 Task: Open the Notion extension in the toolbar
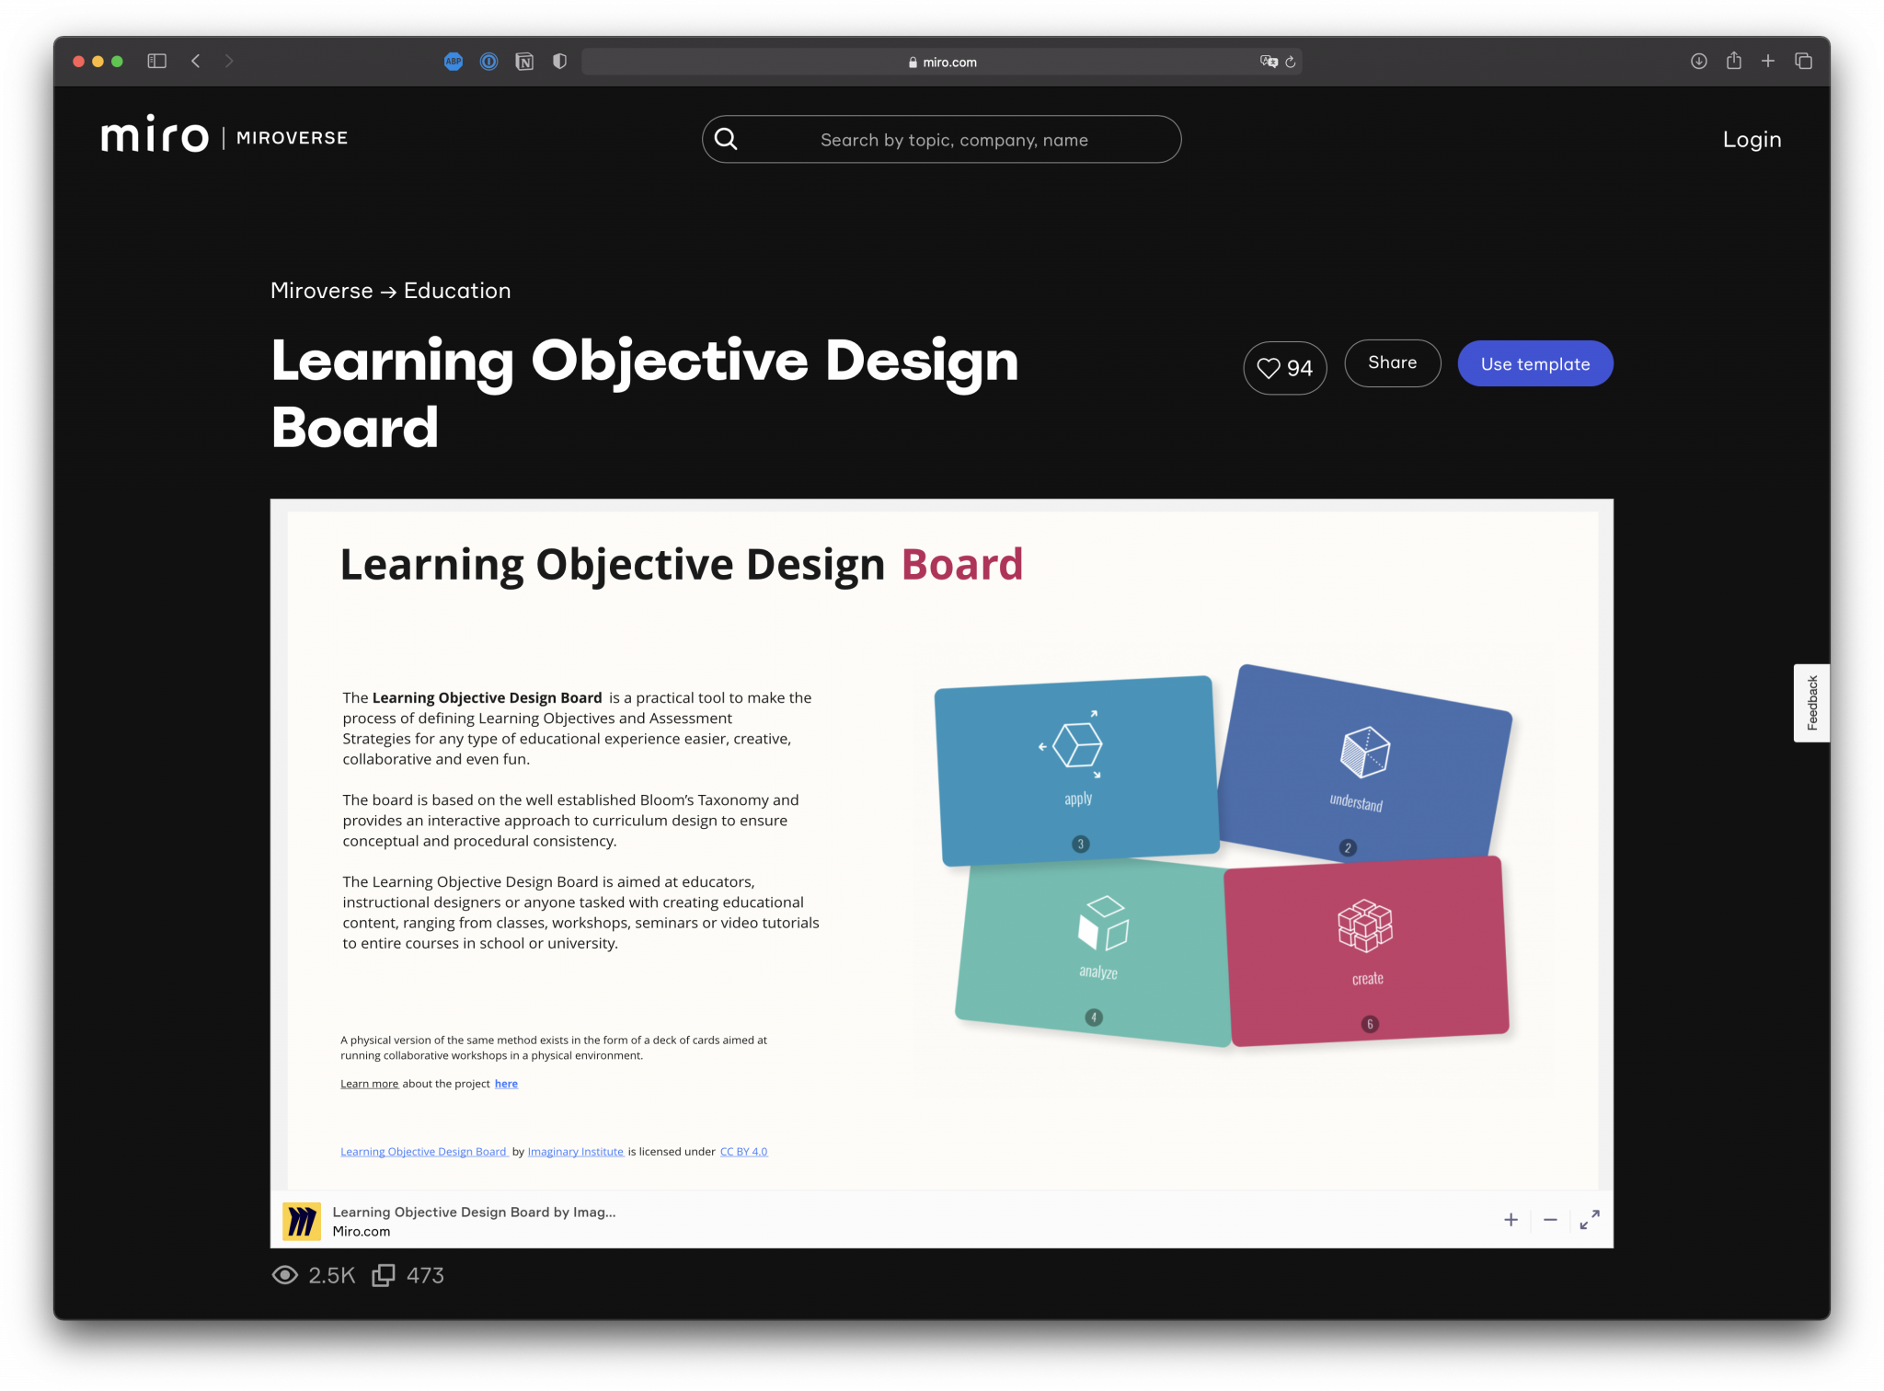[524, 62]
